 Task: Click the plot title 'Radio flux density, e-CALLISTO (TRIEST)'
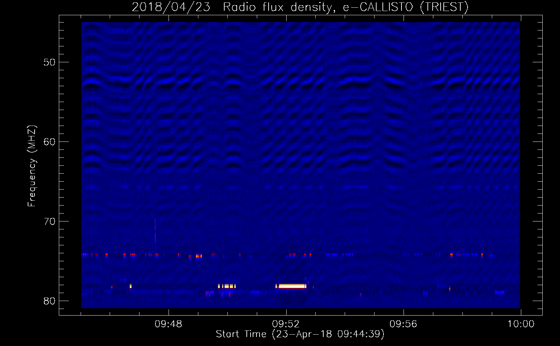pos(345,7)
